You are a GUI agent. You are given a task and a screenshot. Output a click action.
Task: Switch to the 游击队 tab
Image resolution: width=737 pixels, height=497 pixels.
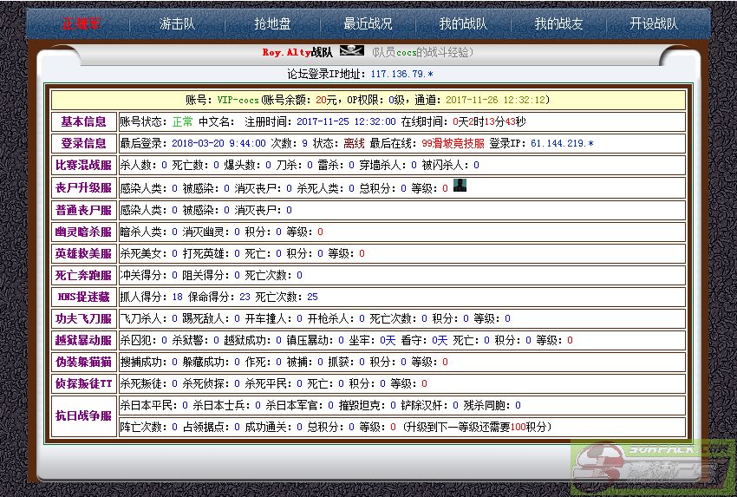click(x=178, y=23)
